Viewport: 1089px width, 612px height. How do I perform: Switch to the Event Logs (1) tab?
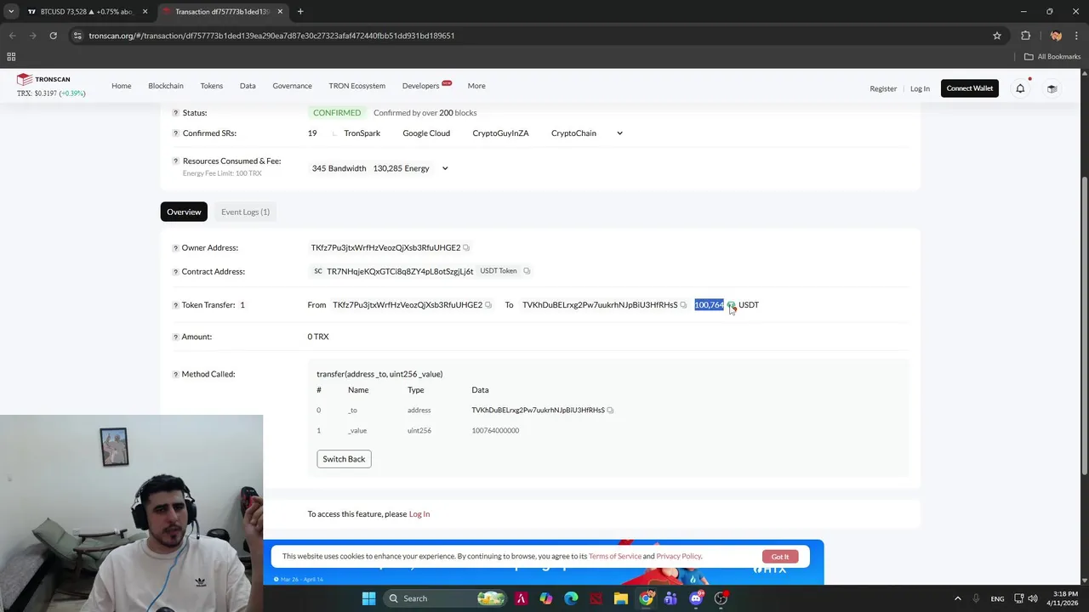[245, 212]
